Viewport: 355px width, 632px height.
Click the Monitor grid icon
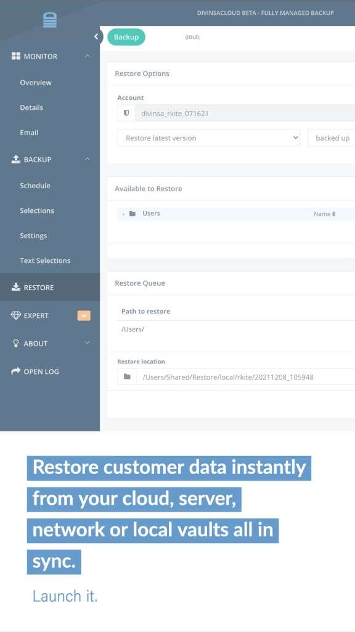click(15, 56)
